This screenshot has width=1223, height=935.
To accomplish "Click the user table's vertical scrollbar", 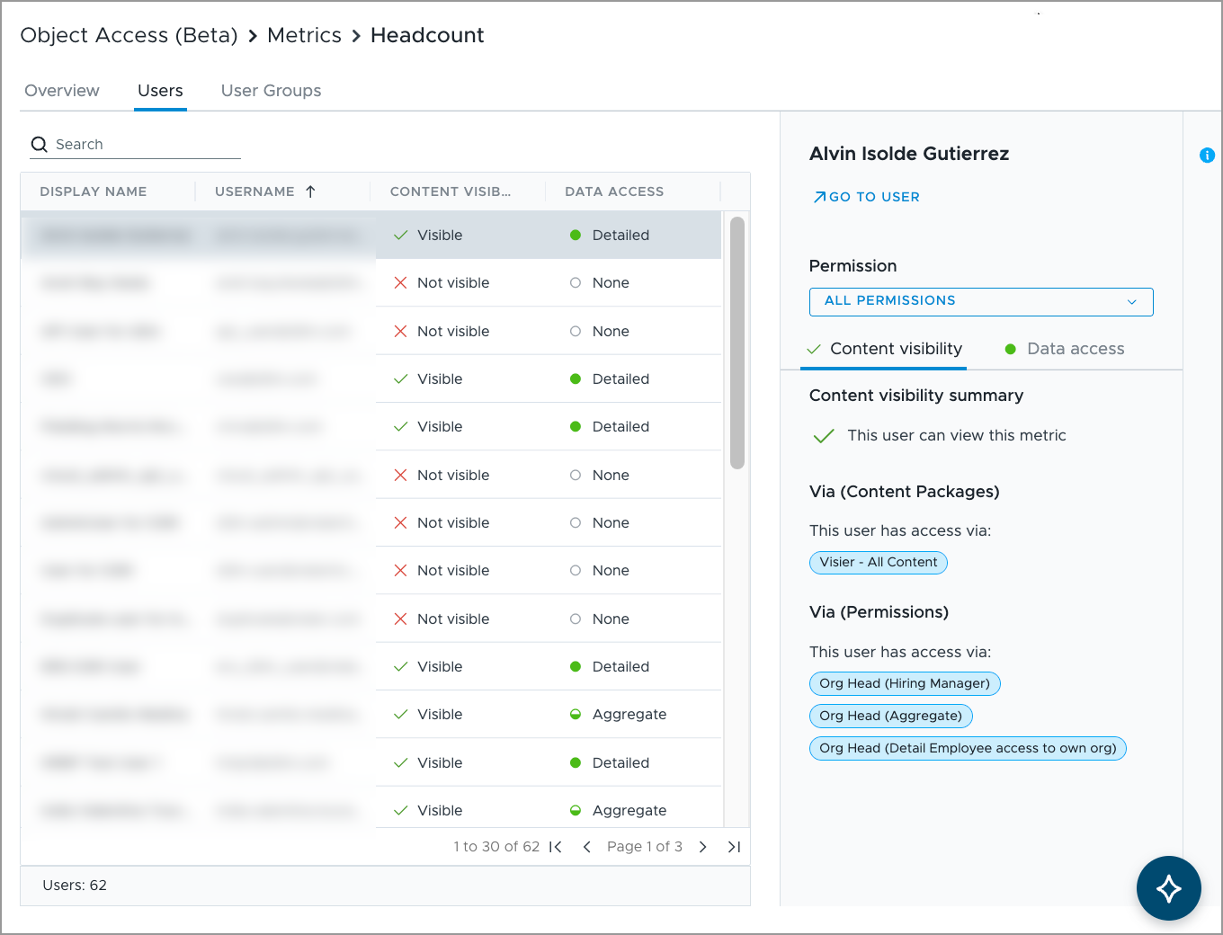I will point(736,343).
